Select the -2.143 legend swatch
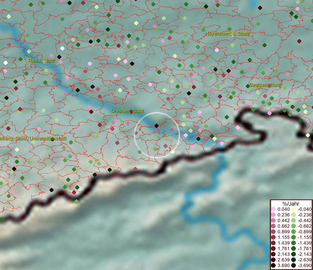 tap(293, 255)
